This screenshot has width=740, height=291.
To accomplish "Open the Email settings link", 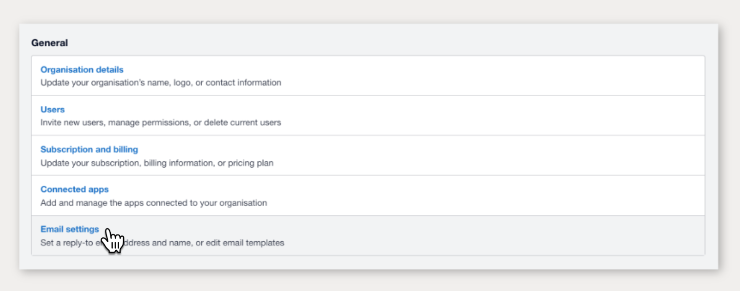I will tap(69, 230).
